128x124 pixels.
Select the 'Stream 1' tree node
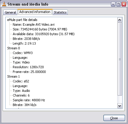(x=13, y=76)
